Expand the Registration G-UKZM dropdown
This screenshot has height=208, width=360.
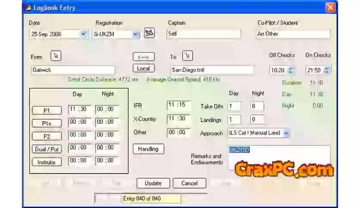pos(135,34)
